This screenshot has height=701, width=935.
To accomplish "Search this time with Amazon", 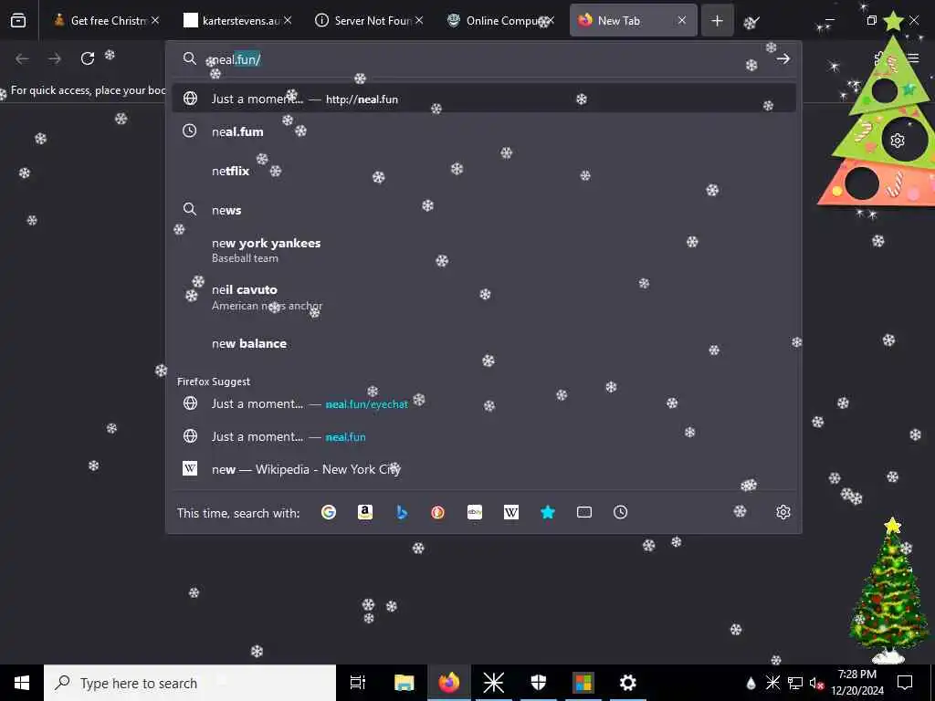I will (365, 512).
